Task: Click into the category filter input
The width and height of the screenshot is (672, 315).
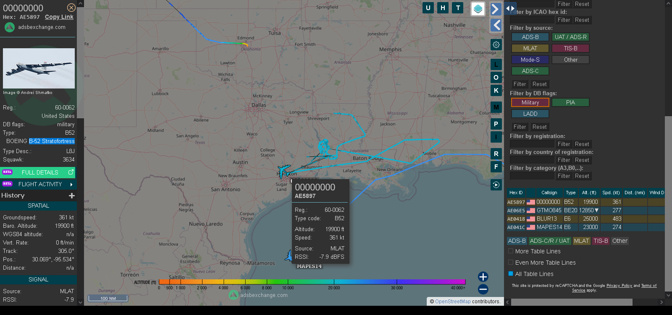Action: pyautogui.click(x=532, y=176)
